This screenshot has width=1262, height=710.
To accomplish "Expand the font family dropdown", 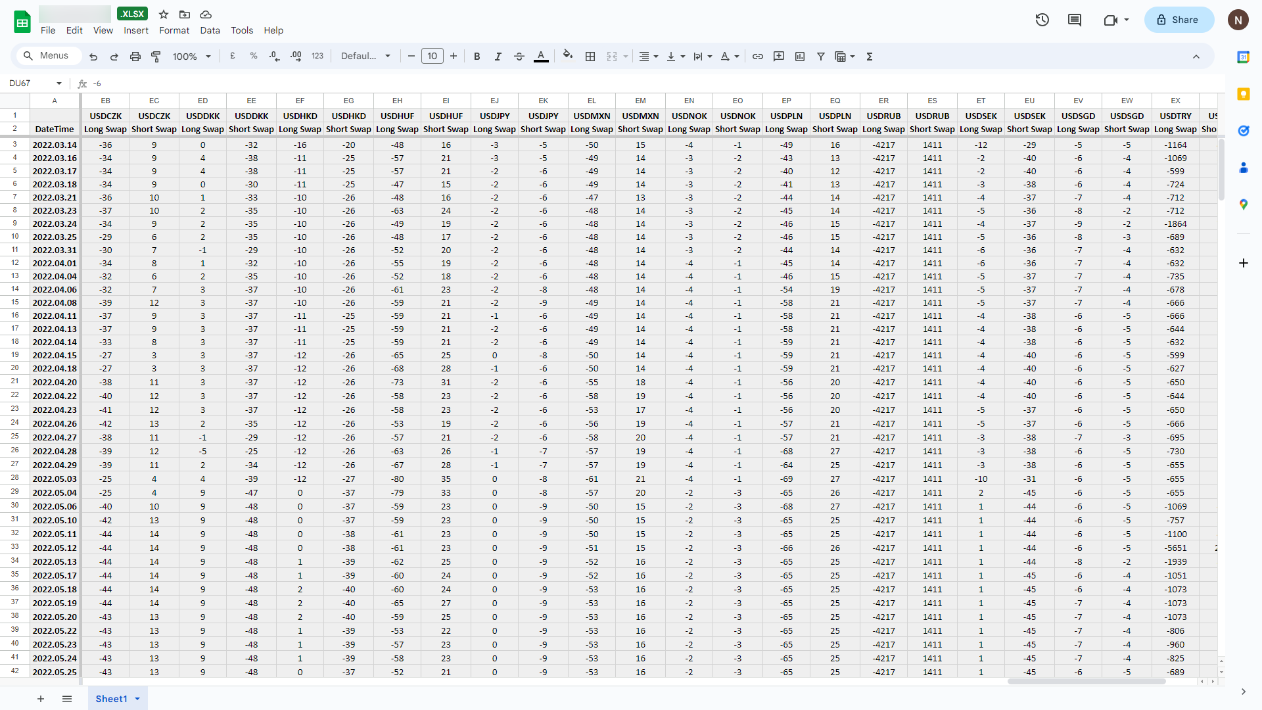I will pyautogui.click(x=365, y=57).
